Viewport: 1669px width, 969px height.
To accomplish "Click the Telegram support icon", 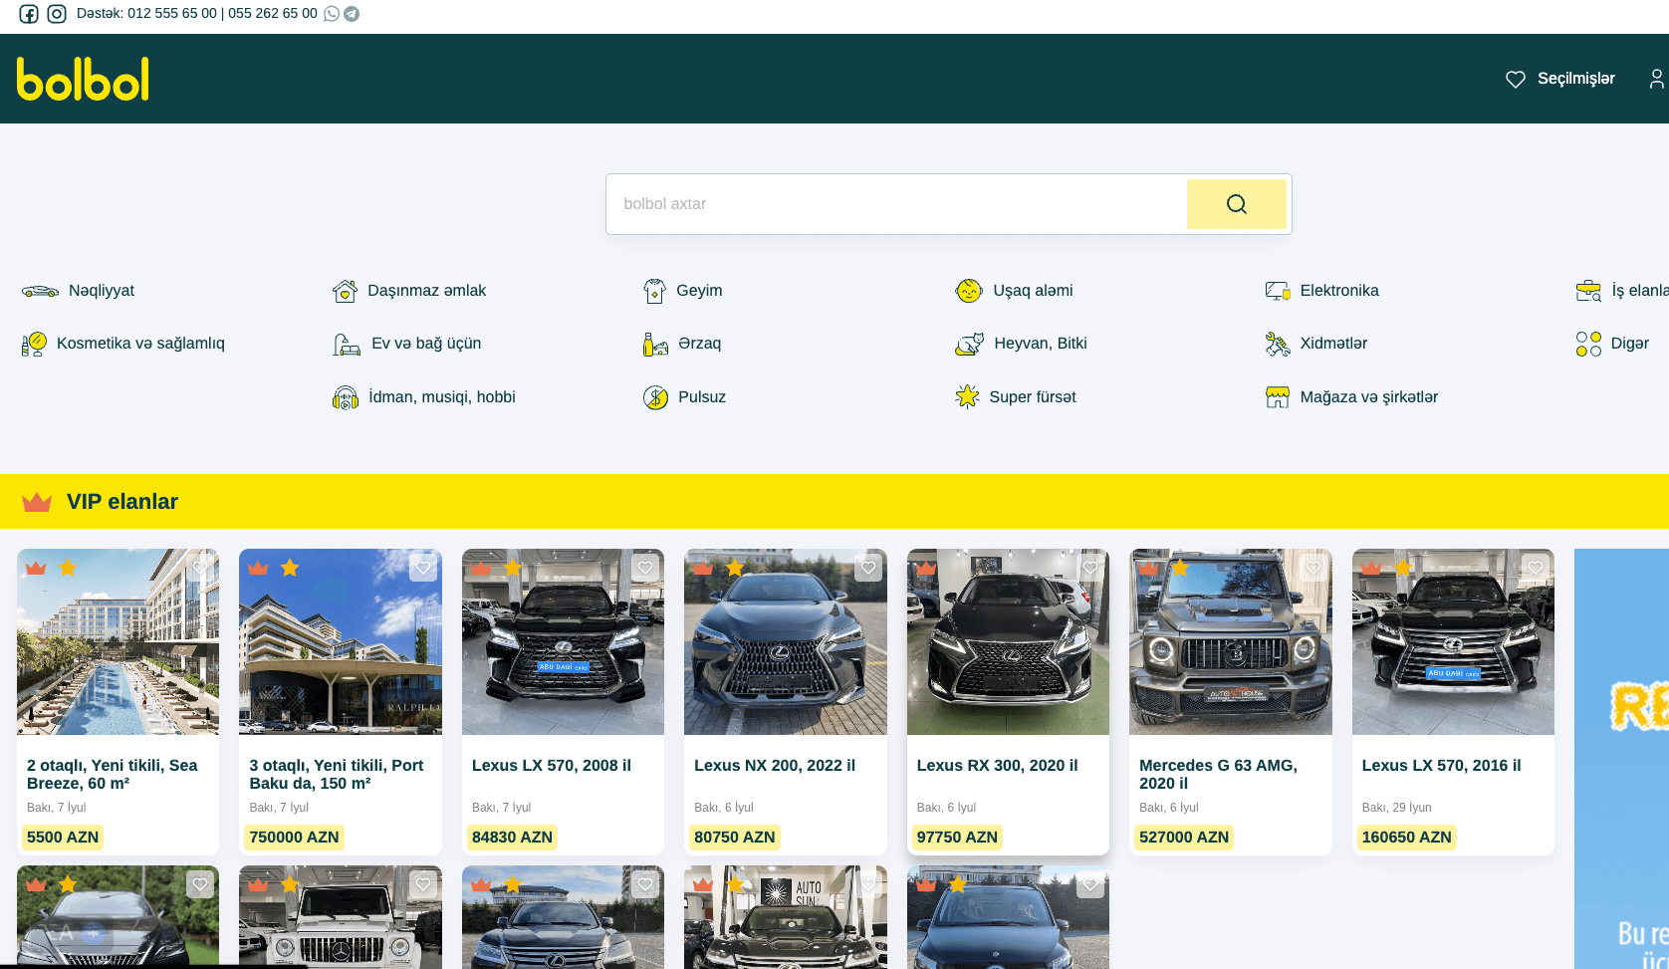I will 352,14.
